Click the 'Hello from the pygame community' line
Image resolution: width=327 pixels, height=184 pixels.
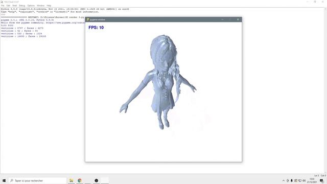click(42, 22)
